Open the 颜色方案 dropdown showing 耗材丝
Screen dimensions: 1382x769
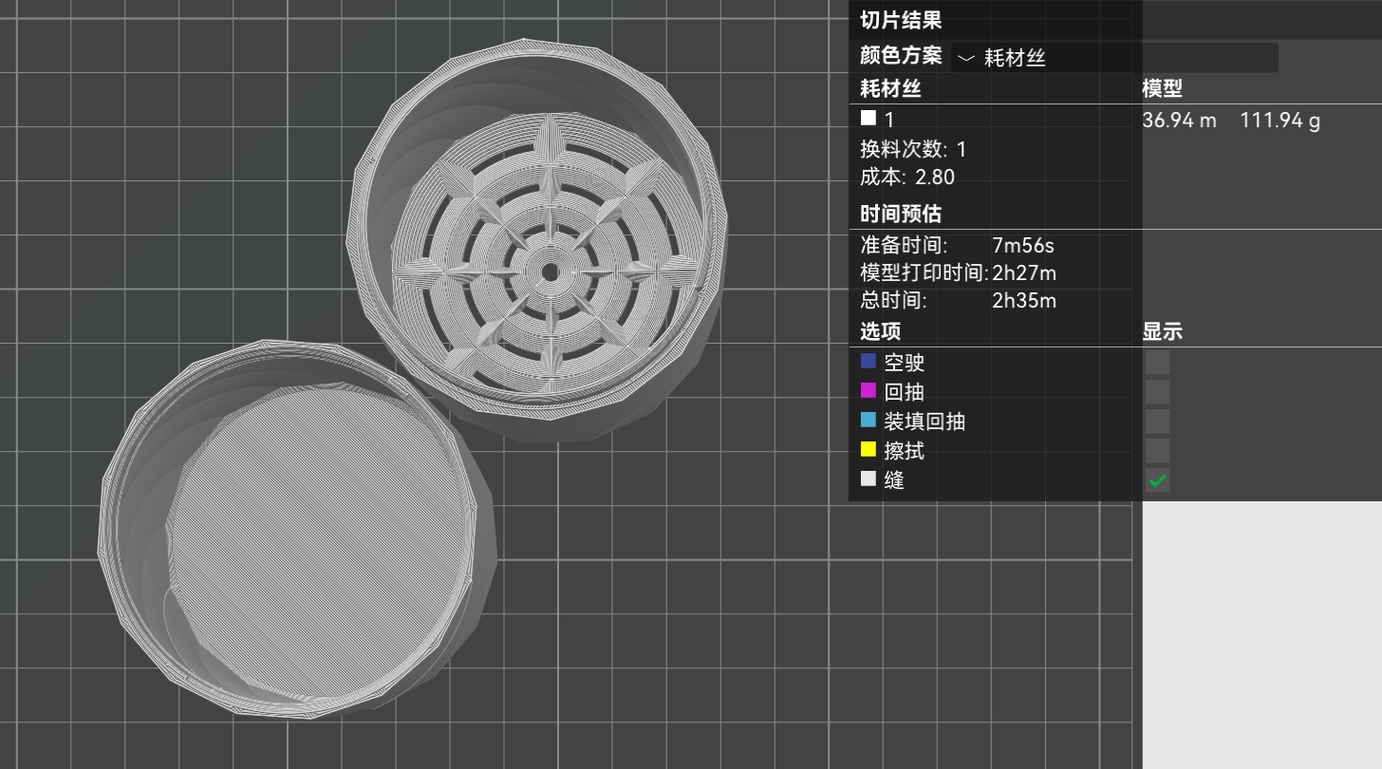pyautogui.click(x=1114, y=58)
